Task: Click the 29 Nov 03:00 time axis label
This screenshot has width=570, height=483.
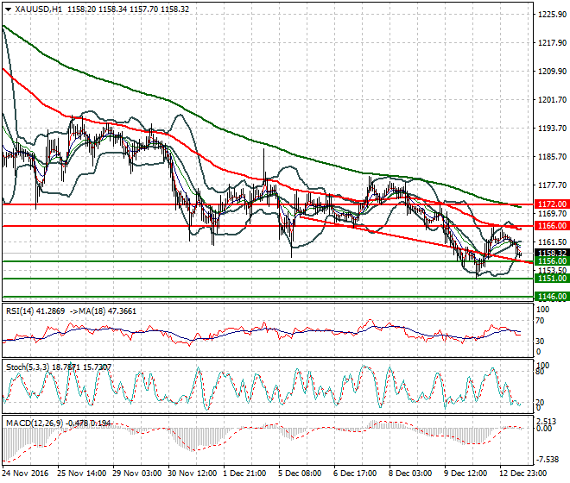Action: [x=137, y=474]
